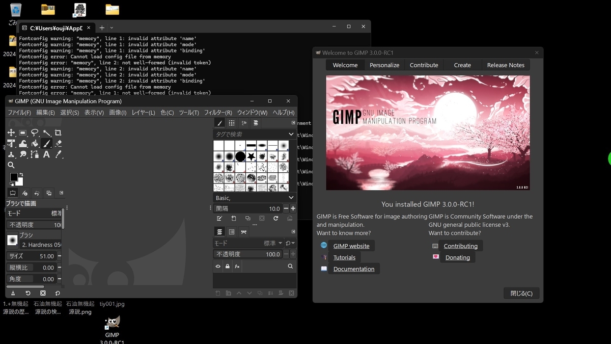Select the Smudge tool
The width and height of the screenshot is (611, 344).
click(x=22, y=154)
